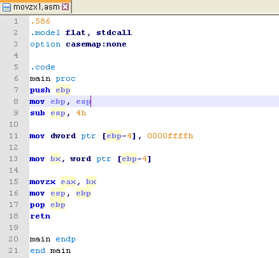Click the '.586' directive text

[40, 21]
